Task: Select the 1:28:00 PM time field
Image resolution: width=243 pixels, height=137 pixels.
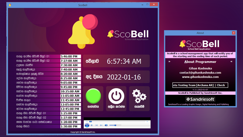Action: (x=70, y=122)
